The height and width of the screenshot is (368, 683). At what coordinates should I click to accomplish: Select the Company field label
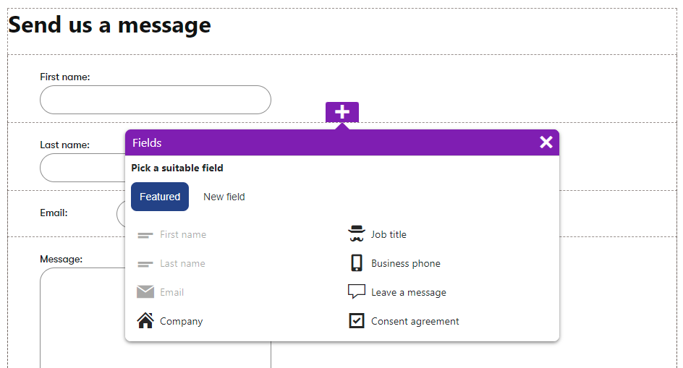(x=181, y=321)
